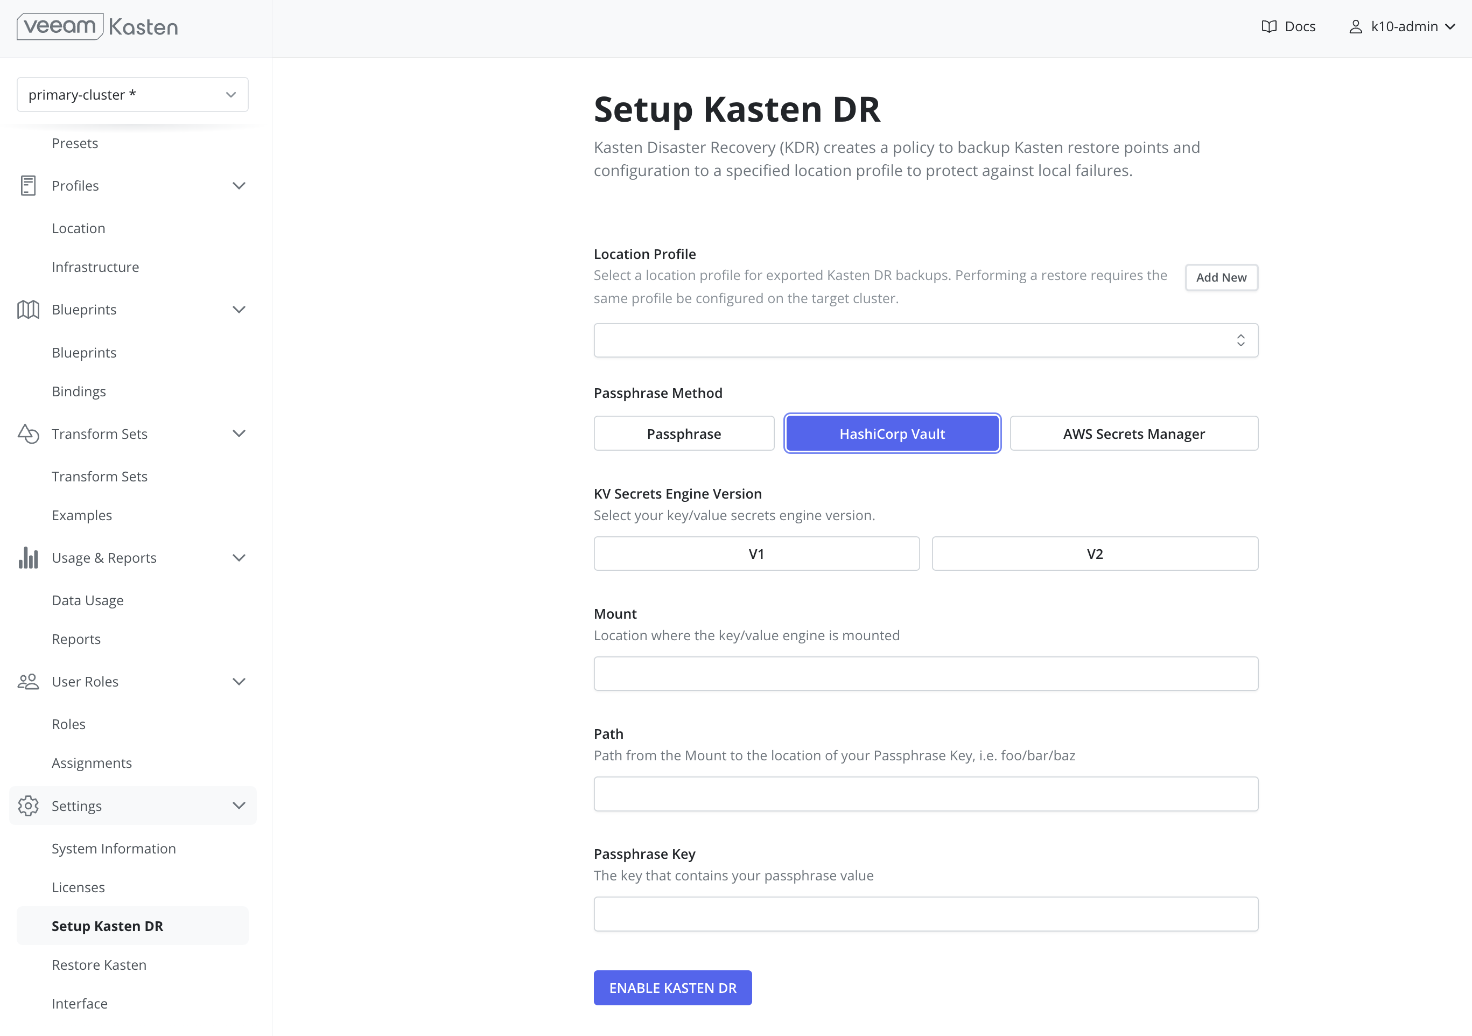Focus the Passphrase Key input field
This screenshot has height=1036, width=1472.
[x=926, y=914]
